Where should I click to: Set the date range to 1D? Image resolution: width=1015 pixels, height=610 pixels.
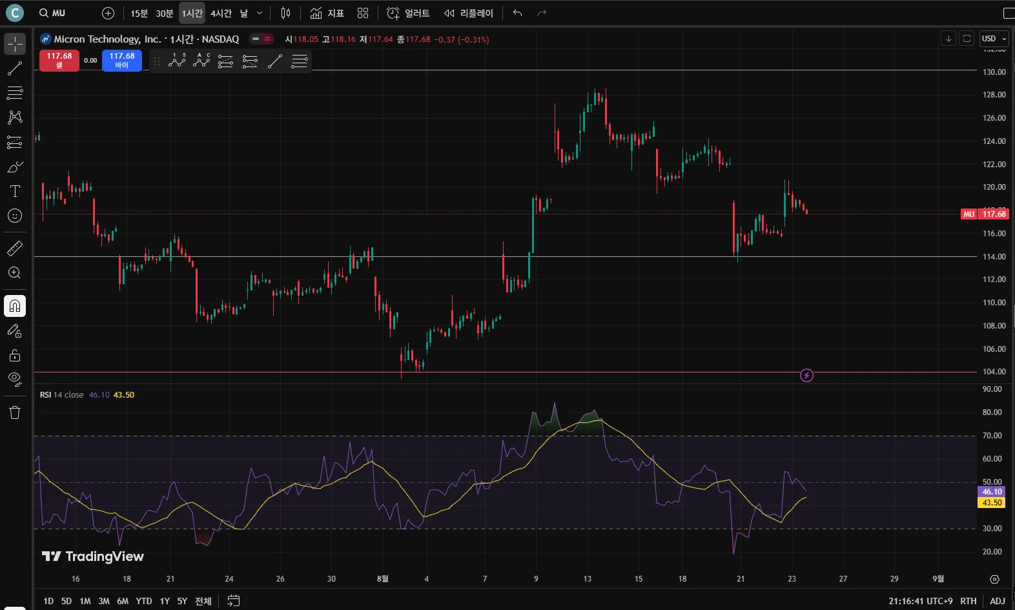click(x=48, y=601)
